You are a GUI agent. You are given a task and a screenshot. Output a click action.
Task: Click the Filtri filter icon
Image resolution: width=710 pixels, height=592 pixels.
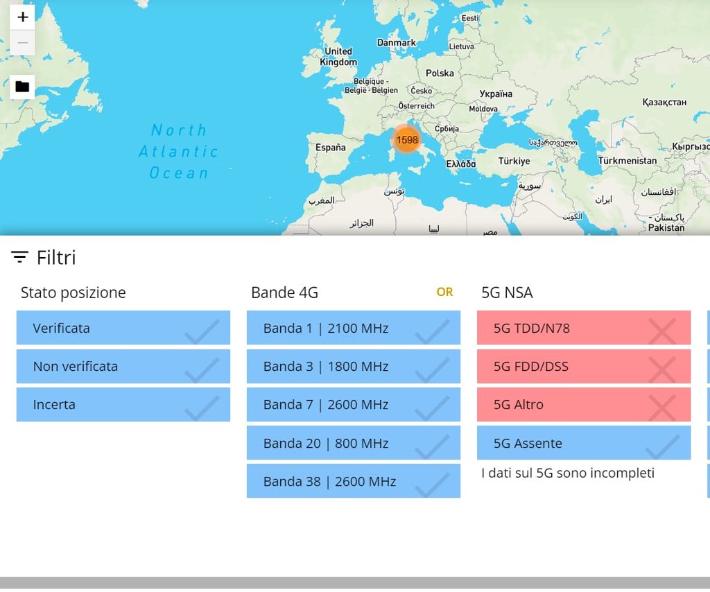pyautogui.click(x=19, y=258)
